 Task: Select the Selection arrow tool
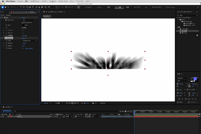(2, 7)
